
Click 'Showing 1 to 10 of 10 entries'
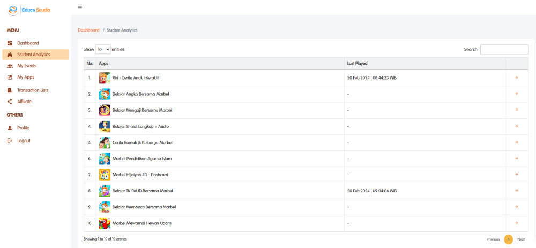coord(105,239)
